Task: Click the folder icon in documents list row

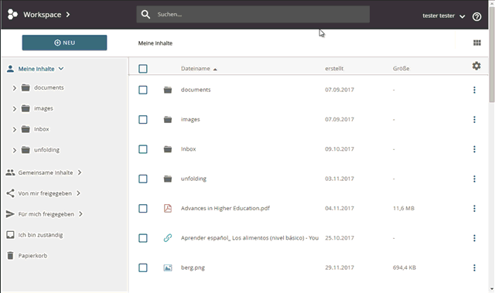Action: coord(168,90)
